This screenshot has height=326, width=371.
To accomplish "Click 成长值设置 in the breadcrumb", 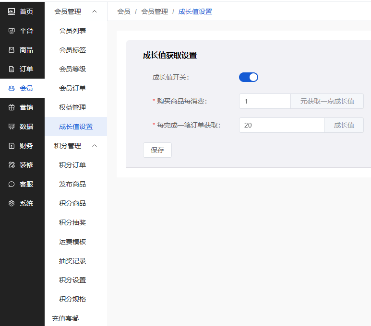I will click(x=195, y=12).
